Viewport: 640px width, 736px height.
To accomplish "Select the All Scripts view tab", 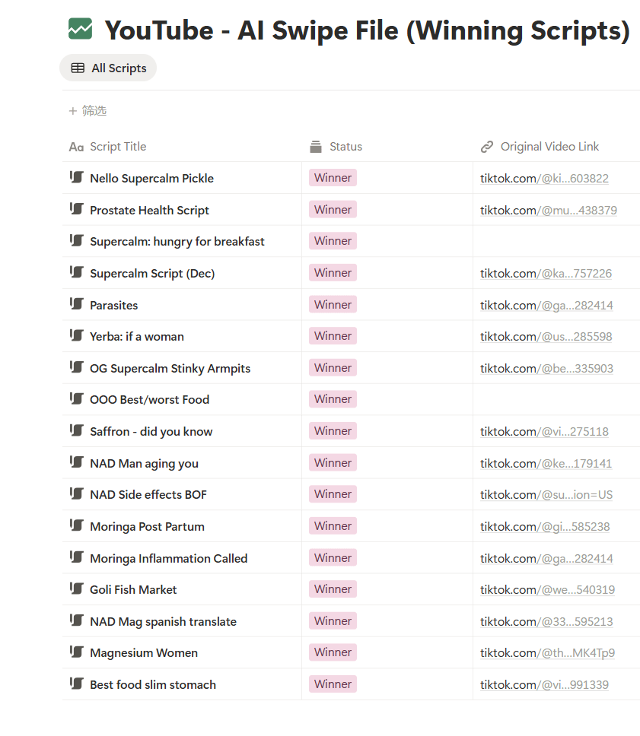I will (108, 68).
